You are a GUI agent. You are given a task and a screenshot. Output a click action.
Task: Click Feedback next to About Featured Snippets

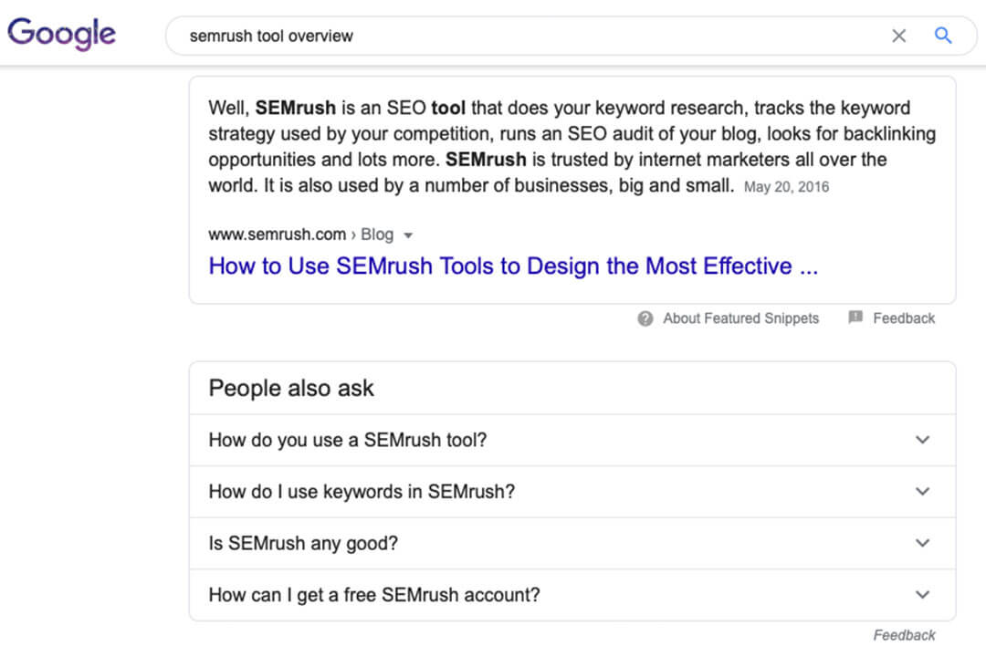[x=904, y=318]
